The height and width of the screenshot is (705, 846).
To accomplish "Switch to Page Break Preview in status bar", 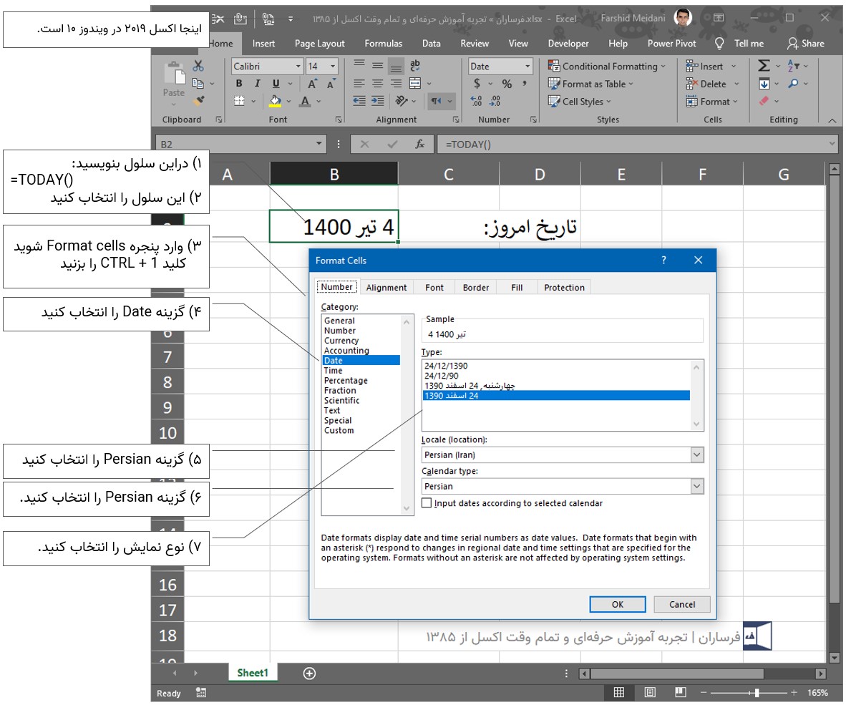I will tap(681, 693).
